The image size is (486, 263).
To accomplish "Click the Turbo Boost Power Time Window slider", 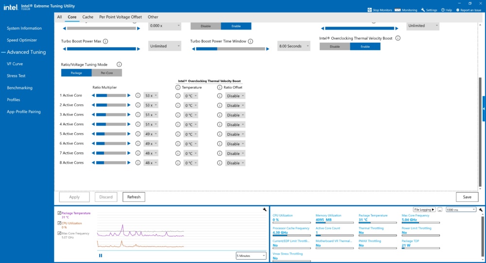I will coord(230,49).
